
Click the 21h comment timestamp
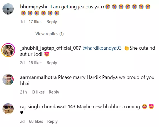tap(23, 92)
